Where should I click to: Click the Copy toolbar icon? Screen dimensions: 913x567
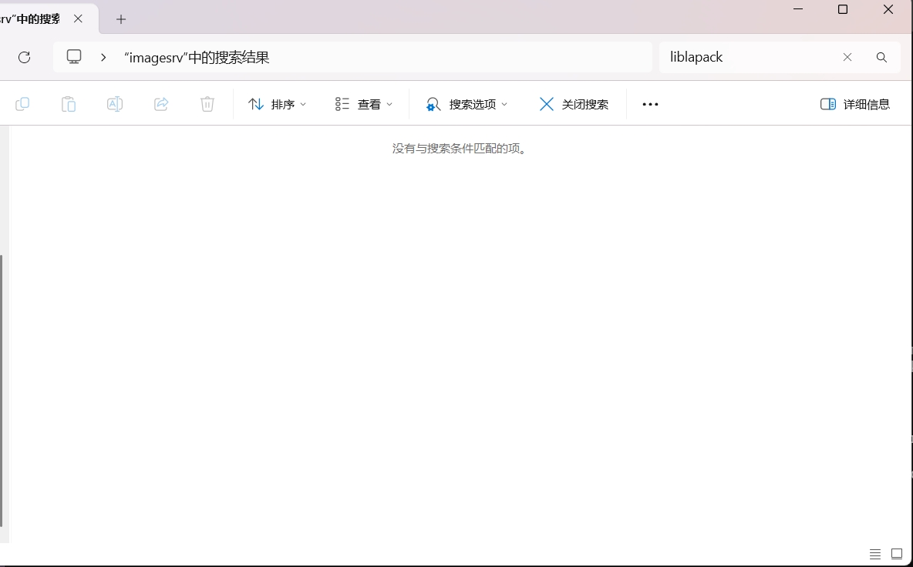(22, 104)
